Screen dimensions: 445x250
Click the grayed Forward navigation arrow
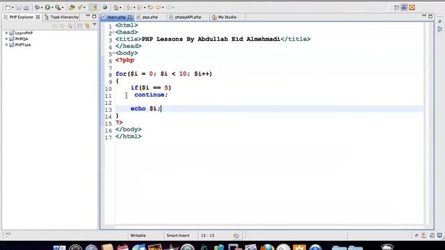(x=169, y=8)
